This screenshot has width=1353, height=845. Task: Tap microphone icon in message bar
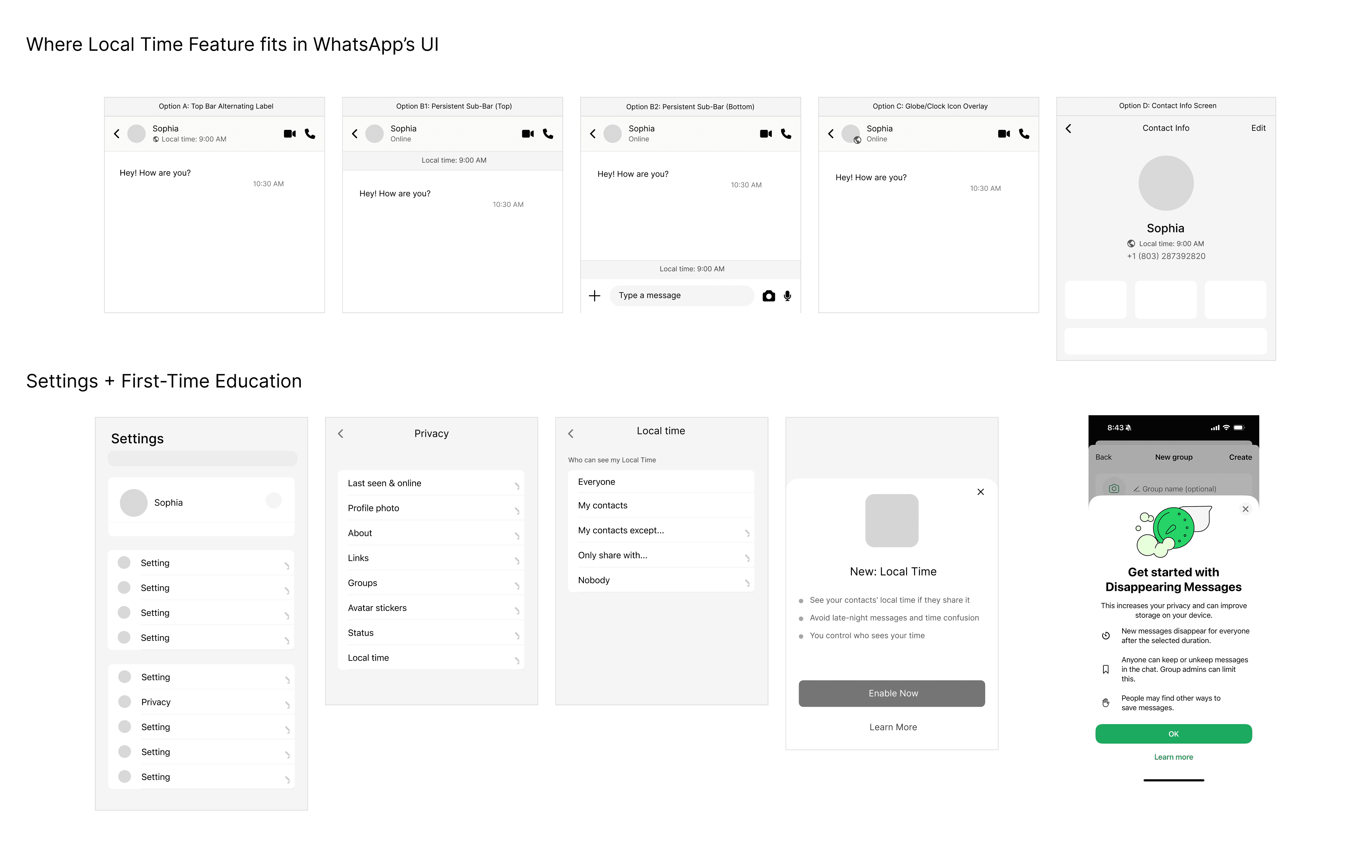click(787, 296)
